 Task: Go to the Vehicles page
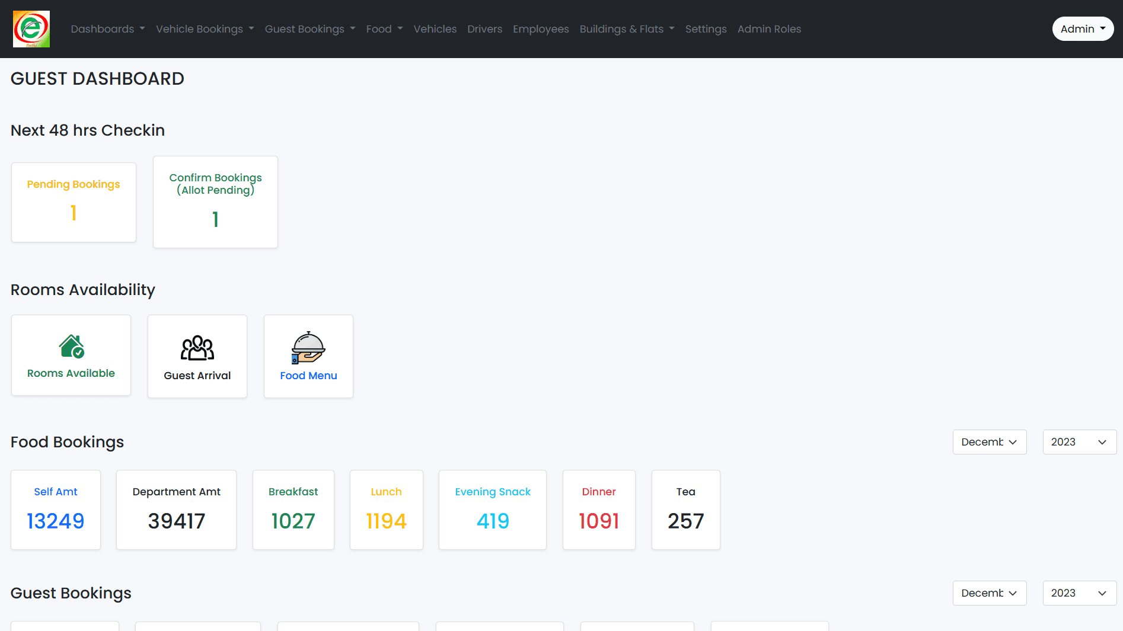[x=435, y=29]
